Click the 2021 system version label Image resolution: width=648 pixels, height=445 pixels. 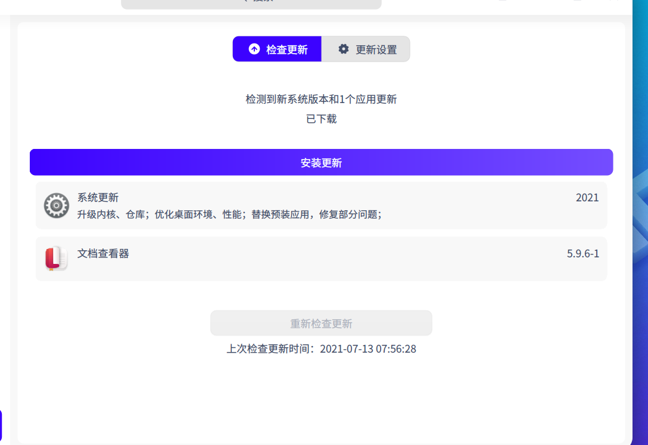pyautogui.click(x=587, y=198)
